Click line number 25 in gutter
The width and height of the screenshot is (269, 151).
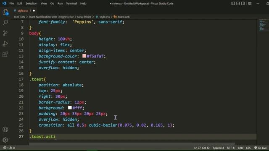tap(21, 125)
